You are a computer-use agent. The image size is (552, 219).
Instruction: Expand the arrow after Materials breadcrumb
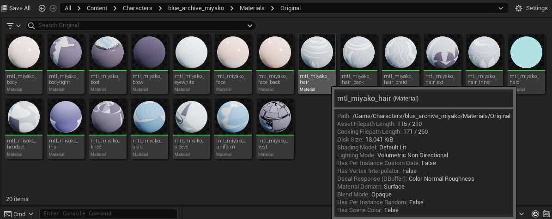pos(273,8)
